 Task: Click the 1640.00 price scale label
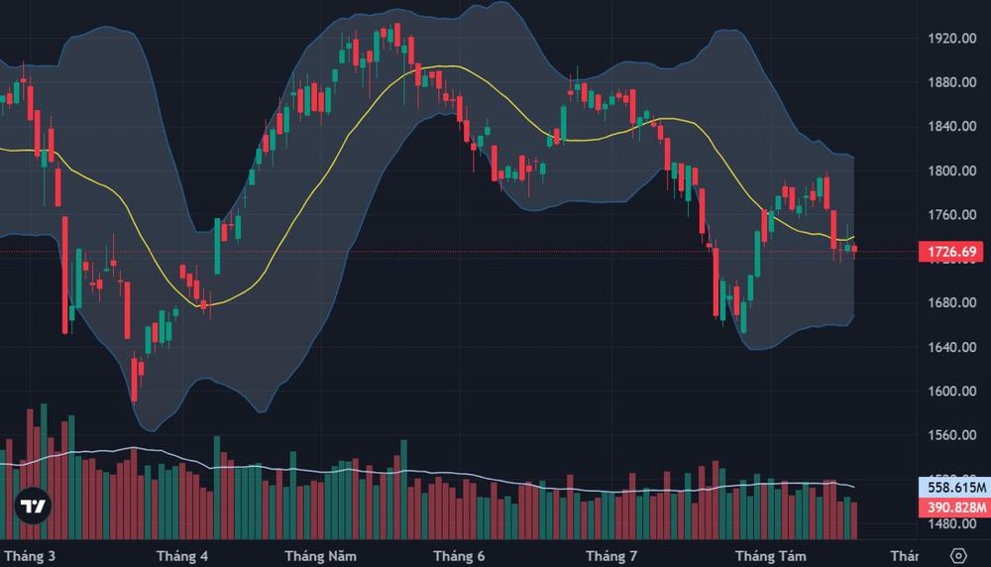click(951, 347)
